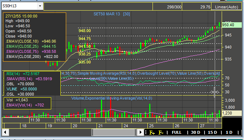This screenshot has height=140, width=244.
Task: Select the date marker 20 on the timeline
Action: [x=75, y=126]
